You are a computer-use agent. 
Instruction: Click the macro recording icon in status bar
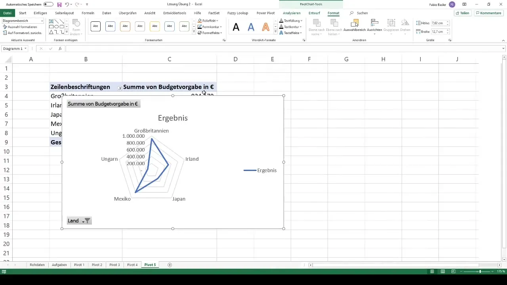4,272
